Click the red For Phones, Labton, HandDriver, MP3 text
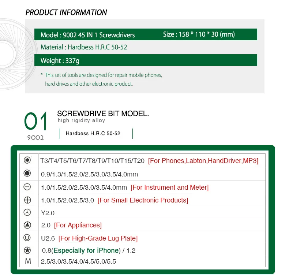Screen dimensions: 289x279 click(203, 161)
